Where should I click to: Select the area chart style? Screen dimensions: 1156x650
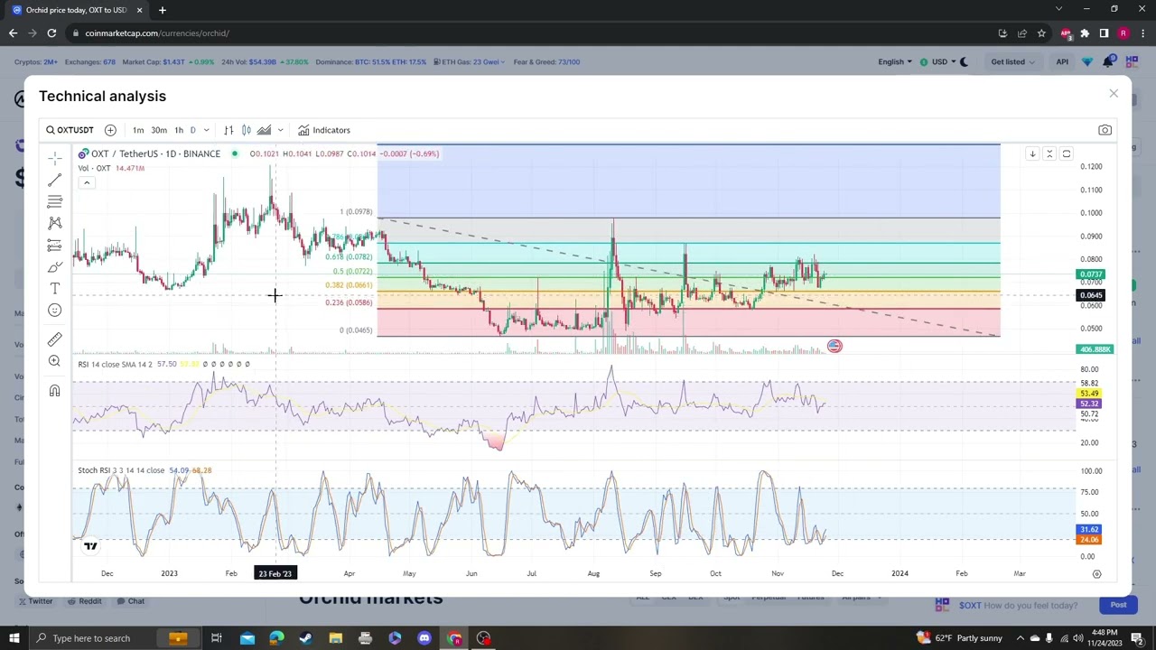click(264, 130)
